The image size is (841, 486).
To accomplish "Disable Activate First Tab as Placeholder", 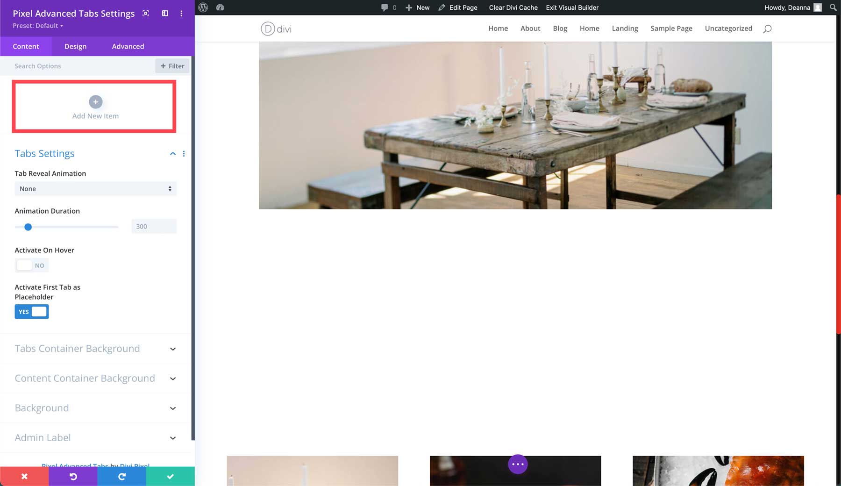I will coord(31,311).
